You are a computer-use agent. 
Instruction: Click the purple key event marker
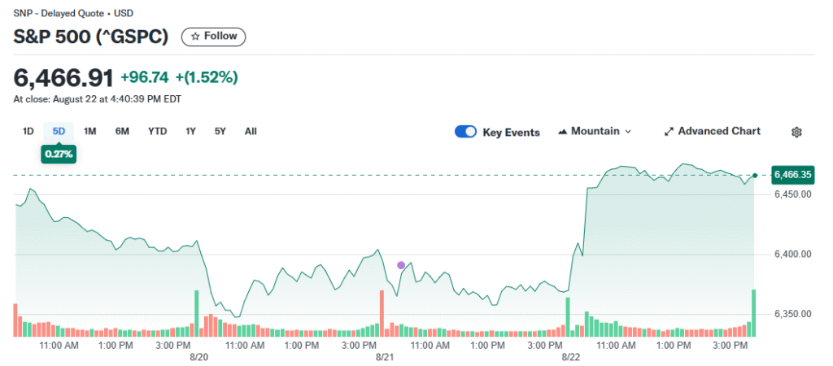coord(400,265)
